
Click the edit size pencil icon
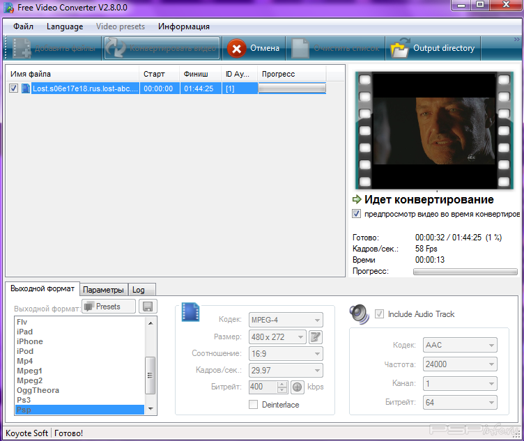(315, 337)
